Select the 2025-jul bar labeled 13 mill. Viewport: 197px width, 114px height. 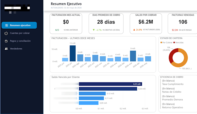tap(73, 53)
